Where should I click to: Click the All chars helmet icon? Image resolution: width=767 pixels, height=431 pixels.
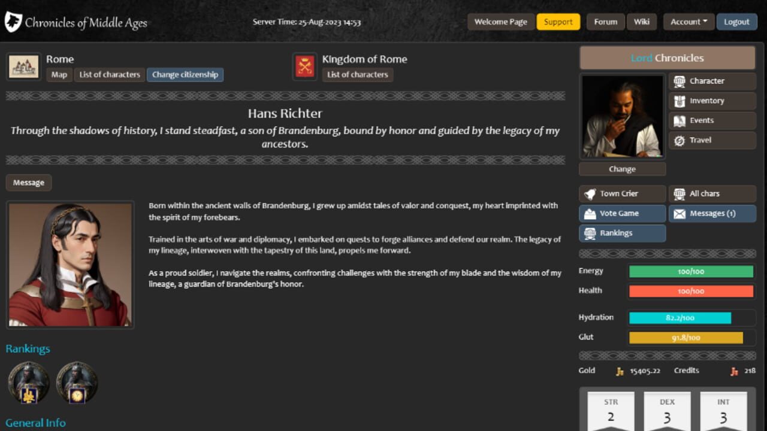pyautogui.click(x=680, y=193)
